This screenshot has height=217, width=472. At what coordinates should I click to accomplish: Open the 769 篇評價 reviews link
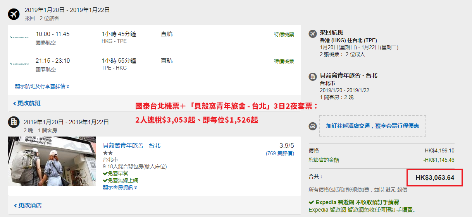click(280, 154)
